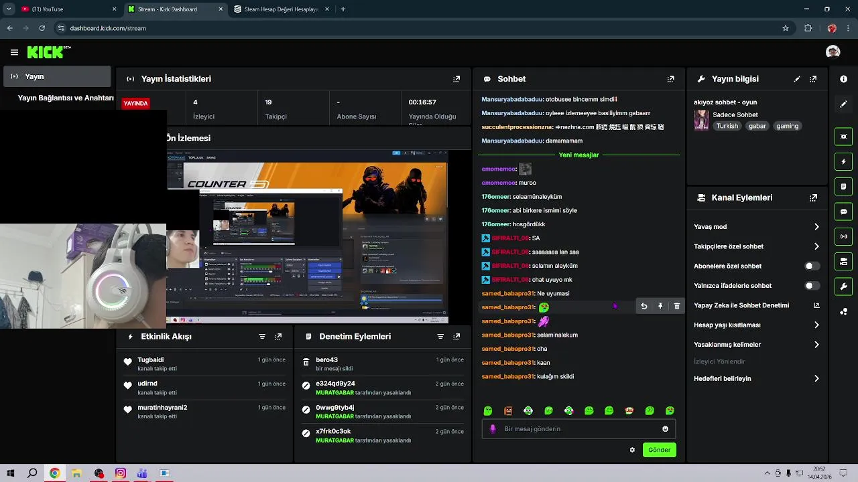
Task: Toggle Yalnızca ifadelerle sohbet switch
Action: click(812, 286)
